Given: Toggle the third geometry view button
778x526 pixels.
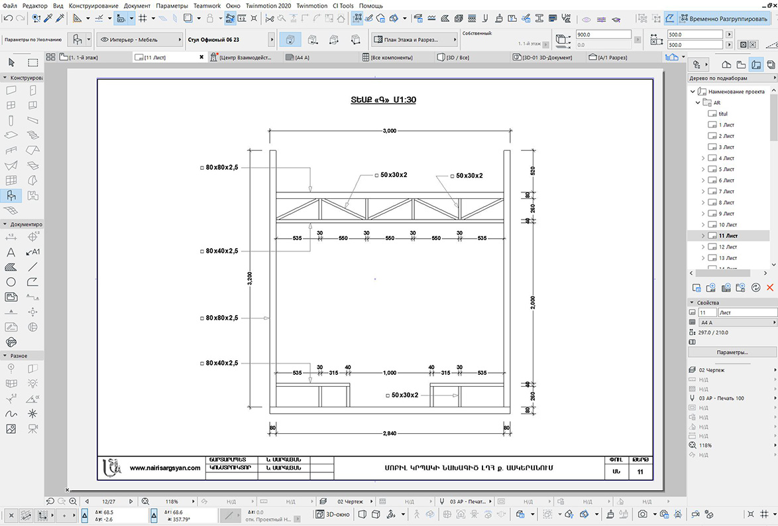Looking at the screenshot, I should [x=334, y=39].
